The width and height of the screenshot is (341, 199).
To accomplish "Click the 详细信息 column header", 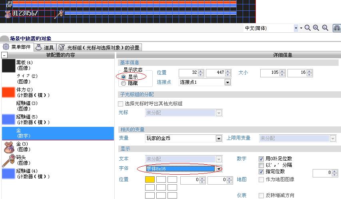I will [x=283, y=55].
